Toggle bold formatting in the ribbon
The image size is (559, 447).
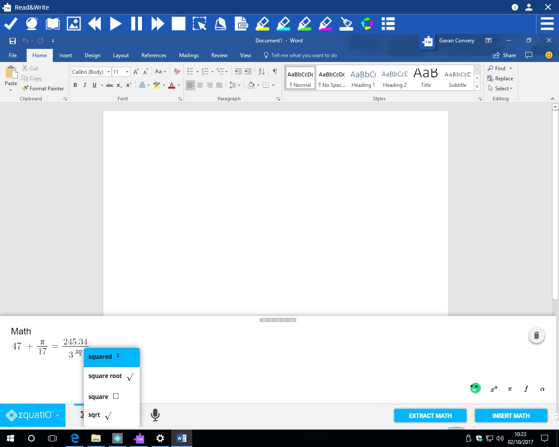point(75,85)
